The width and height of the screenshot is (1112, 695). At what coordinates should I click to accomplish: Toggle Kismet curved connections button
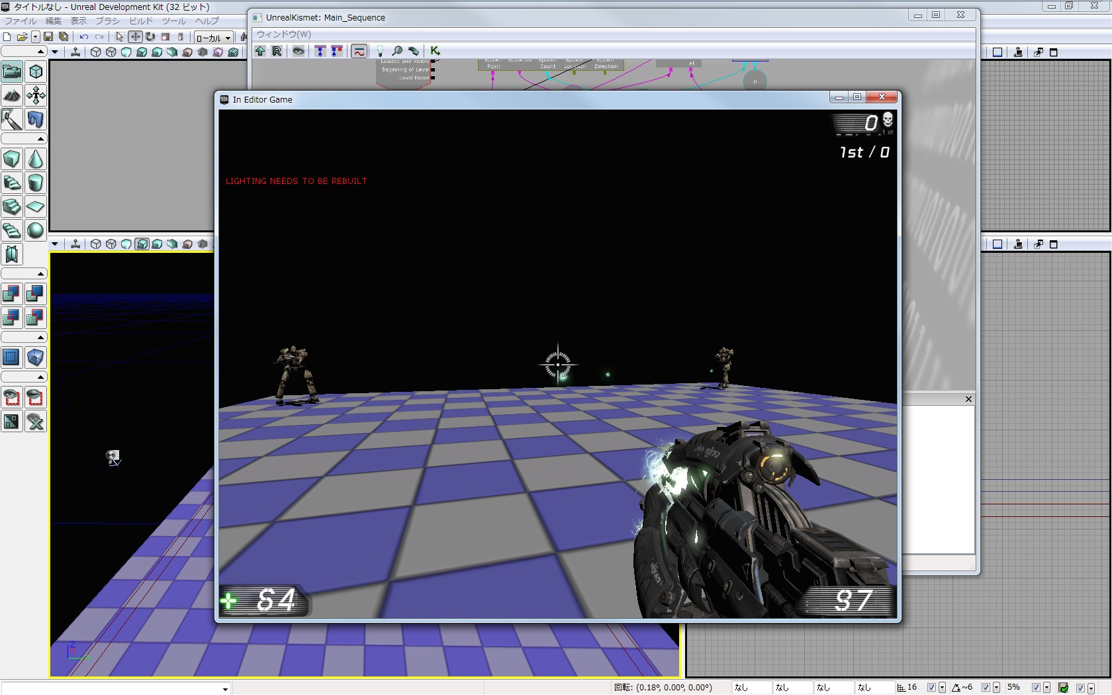click(359, 51)
